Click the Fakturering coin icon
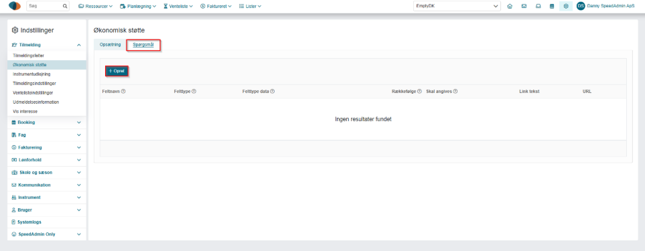Image resolution: width=645 pixels, height=251 pixels. (14, 147)
